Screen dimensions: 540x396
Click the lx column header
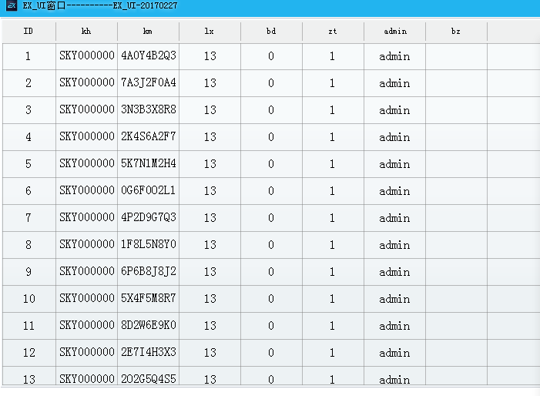click(210, 32)
